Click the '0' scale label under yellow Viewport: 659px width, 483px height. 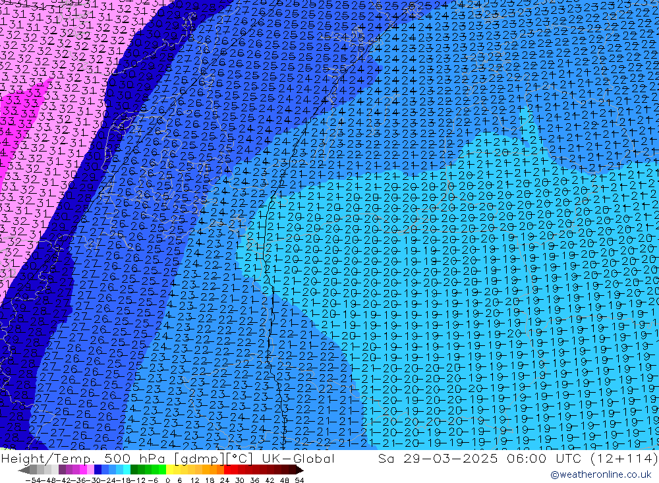tap(167, 480)
